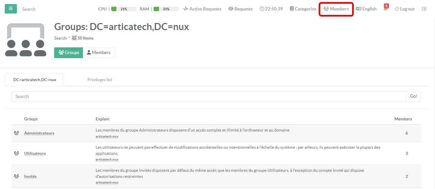Change language via English selector
This screenshot has width=435, height=189.
click(366, 9)
